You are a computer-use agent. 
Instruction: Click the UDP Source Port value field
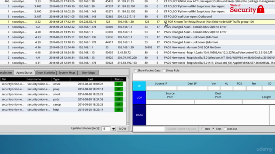coord(170,102)
